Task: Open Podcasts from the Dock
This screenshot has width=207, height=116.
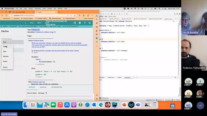Action: (x=74, y=105)
